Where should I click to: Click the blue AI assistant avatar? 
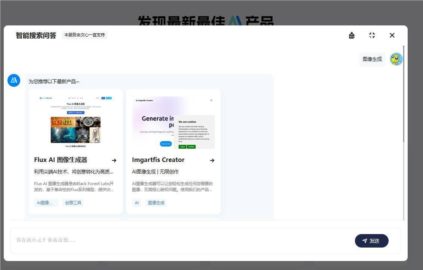[x=14, y=80]
